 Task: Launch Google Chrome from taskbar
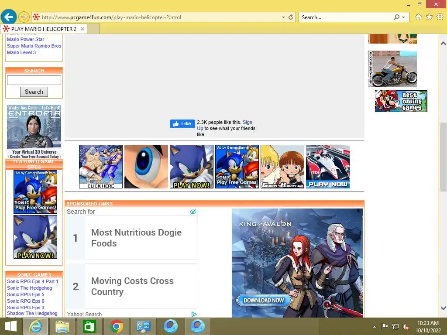(116, 326)
